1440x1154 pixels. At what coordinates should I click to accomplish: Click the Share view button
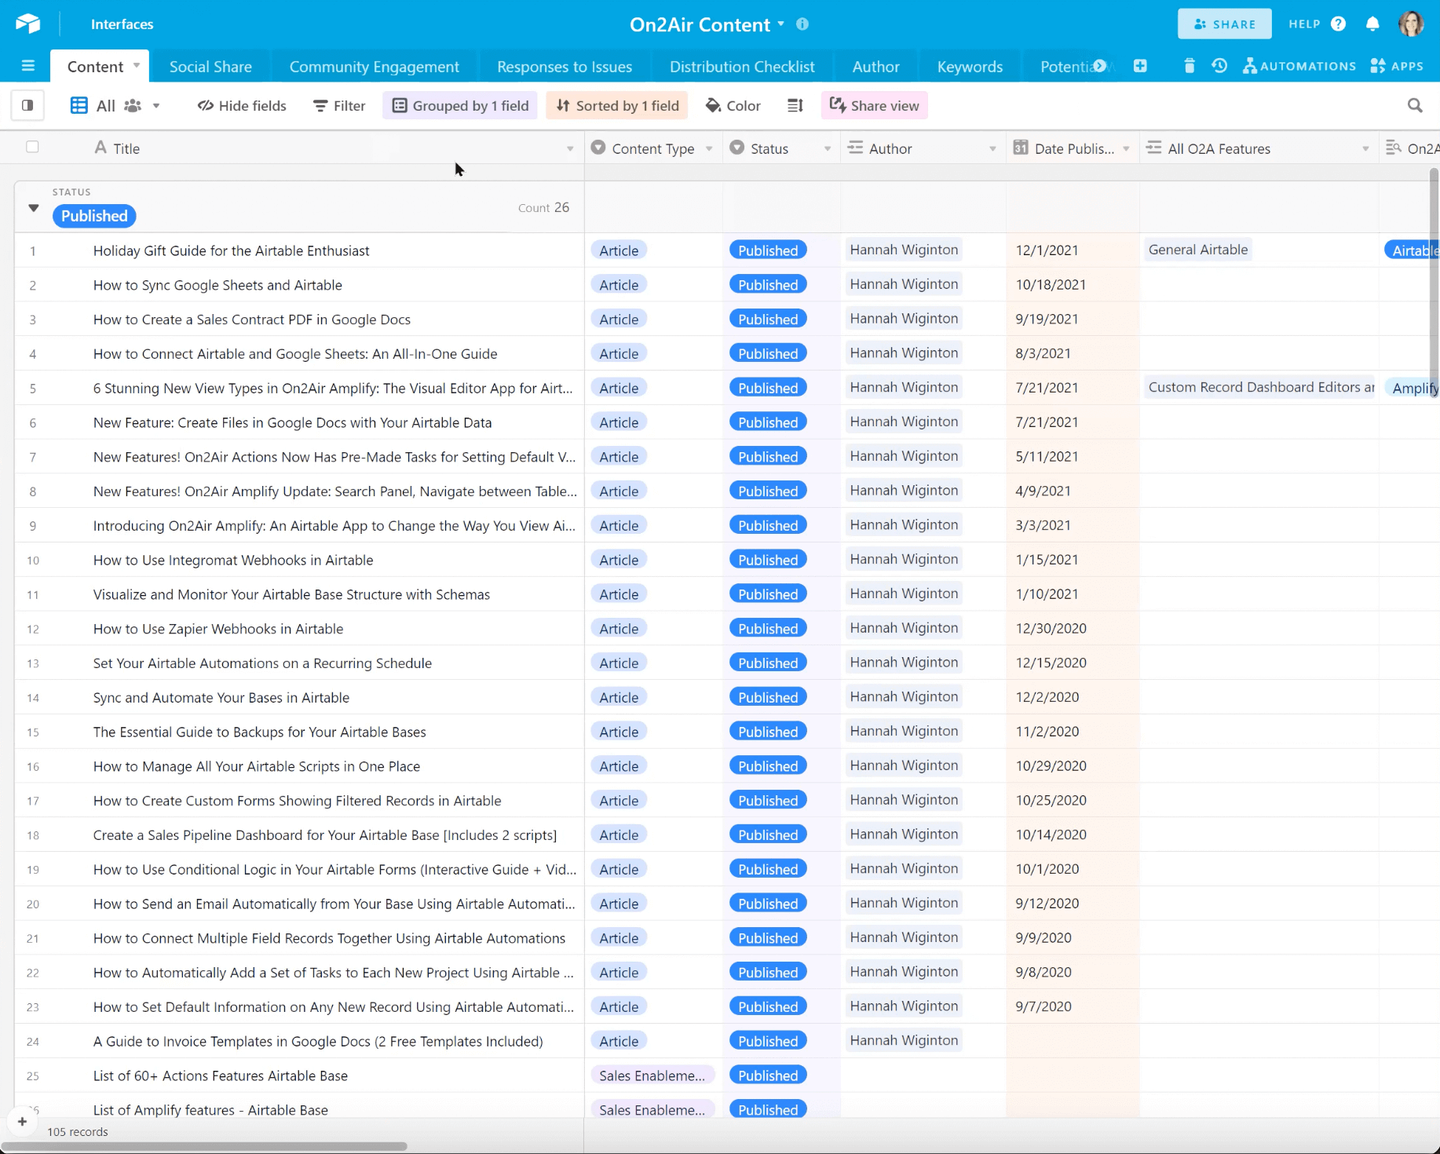pyautogui.click(x=875, y=105)
